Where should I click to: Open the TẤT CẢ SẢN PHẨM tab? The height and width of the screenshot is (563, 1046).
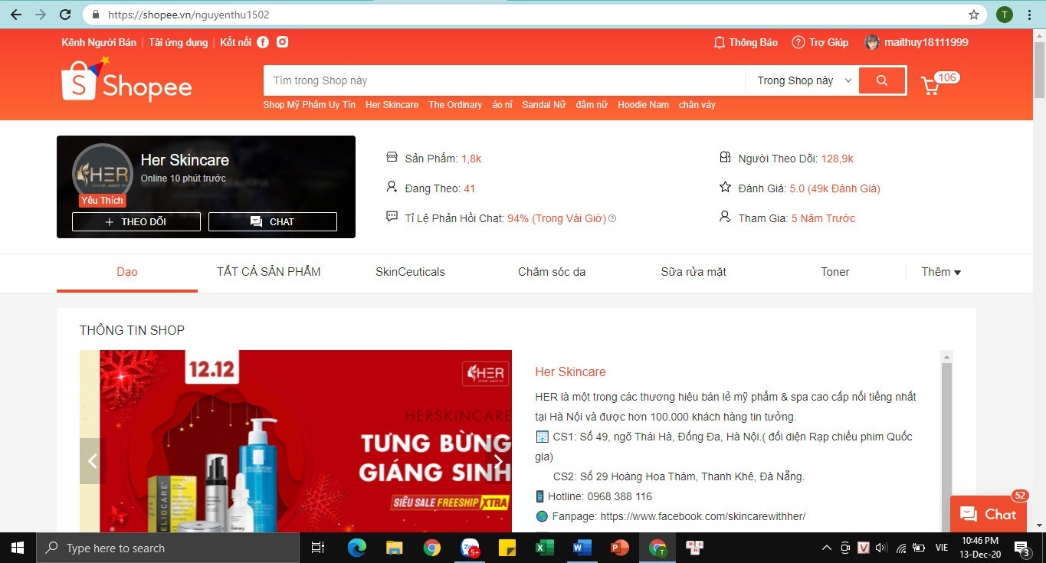coord(269,272)
